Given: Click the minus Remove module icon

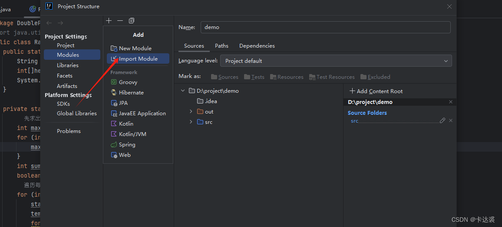Looking at the screenshot, I should (x=120, y=21).
